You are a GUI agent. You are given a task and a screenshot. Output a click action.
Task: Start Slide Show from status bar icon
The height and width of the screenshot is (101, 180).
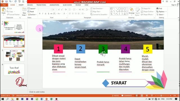coord(152,96)
